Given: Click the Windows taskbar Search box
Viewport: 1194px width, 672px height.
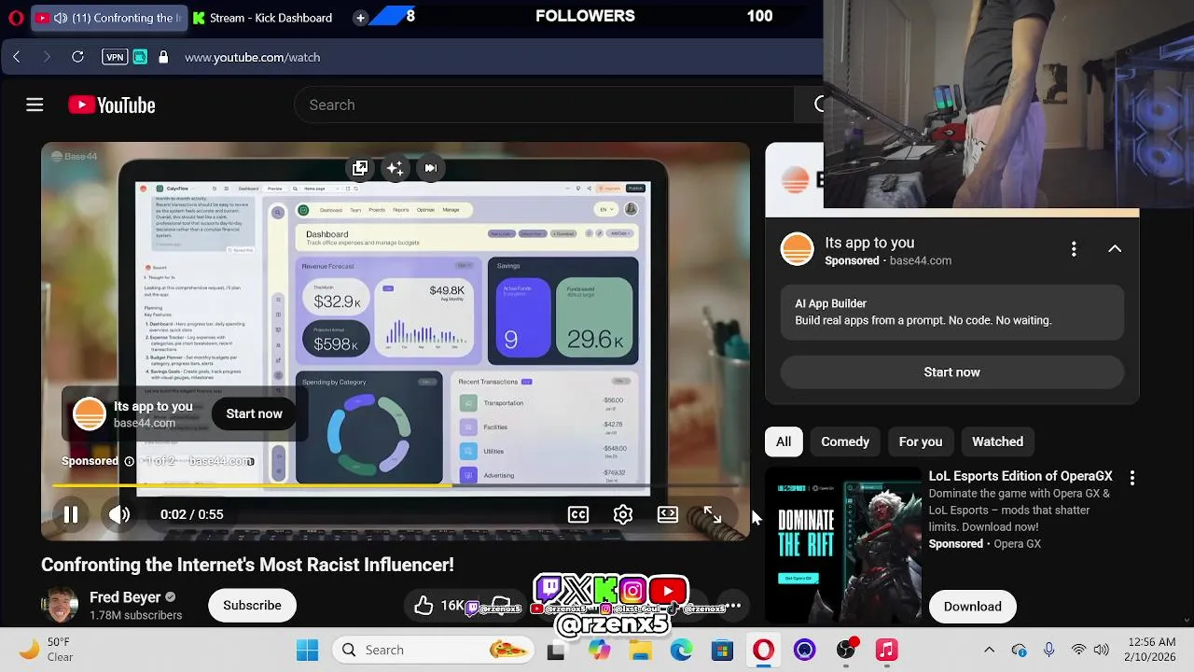Looking at the screenshot, I should coord(434,650).
